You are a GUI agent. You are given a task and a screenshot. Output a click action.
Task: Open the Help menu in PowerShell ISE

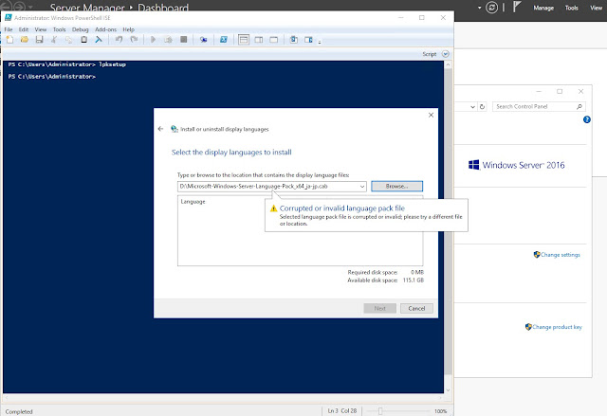pos(129,29)
